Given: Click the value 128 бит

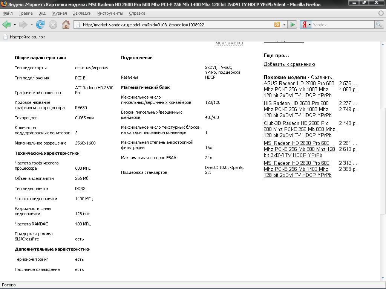Looking at the screenshot, I should click(x=82, y=214).
